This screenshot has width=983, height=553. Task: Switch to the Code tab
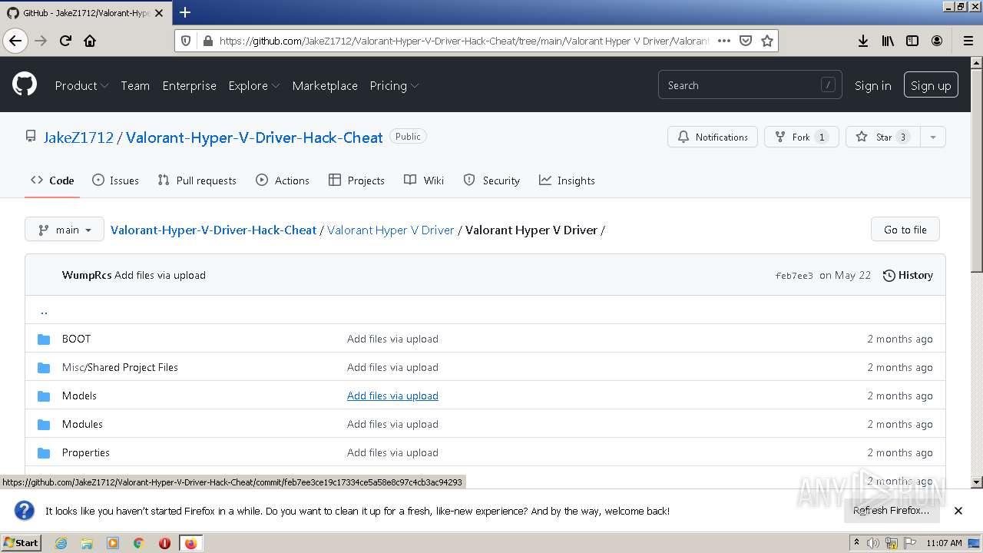click(x=52, y=180)
